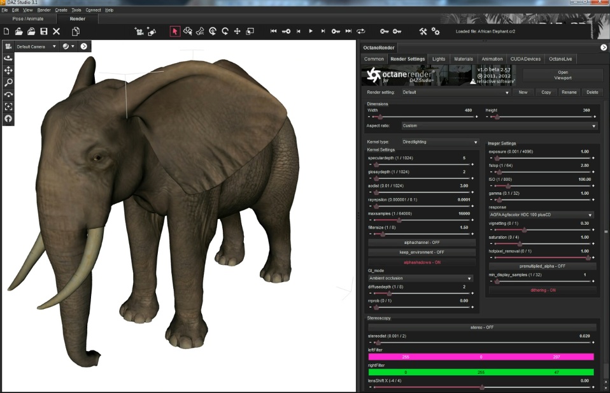The height and width of the screenshot is (393, 610).
Task: Toggle alphachannel - OFF setting
Action: click(422, 243)
